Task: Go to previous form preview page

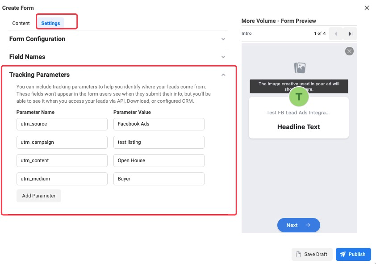Action: coord(335,34)
